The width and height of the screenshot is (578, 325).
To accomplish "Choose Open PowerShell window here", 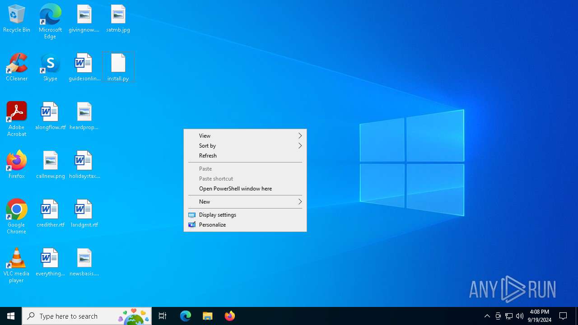I will tap(245, 189).
